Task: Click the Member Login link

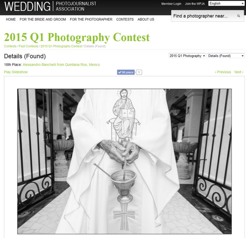Action: point(171,4)
